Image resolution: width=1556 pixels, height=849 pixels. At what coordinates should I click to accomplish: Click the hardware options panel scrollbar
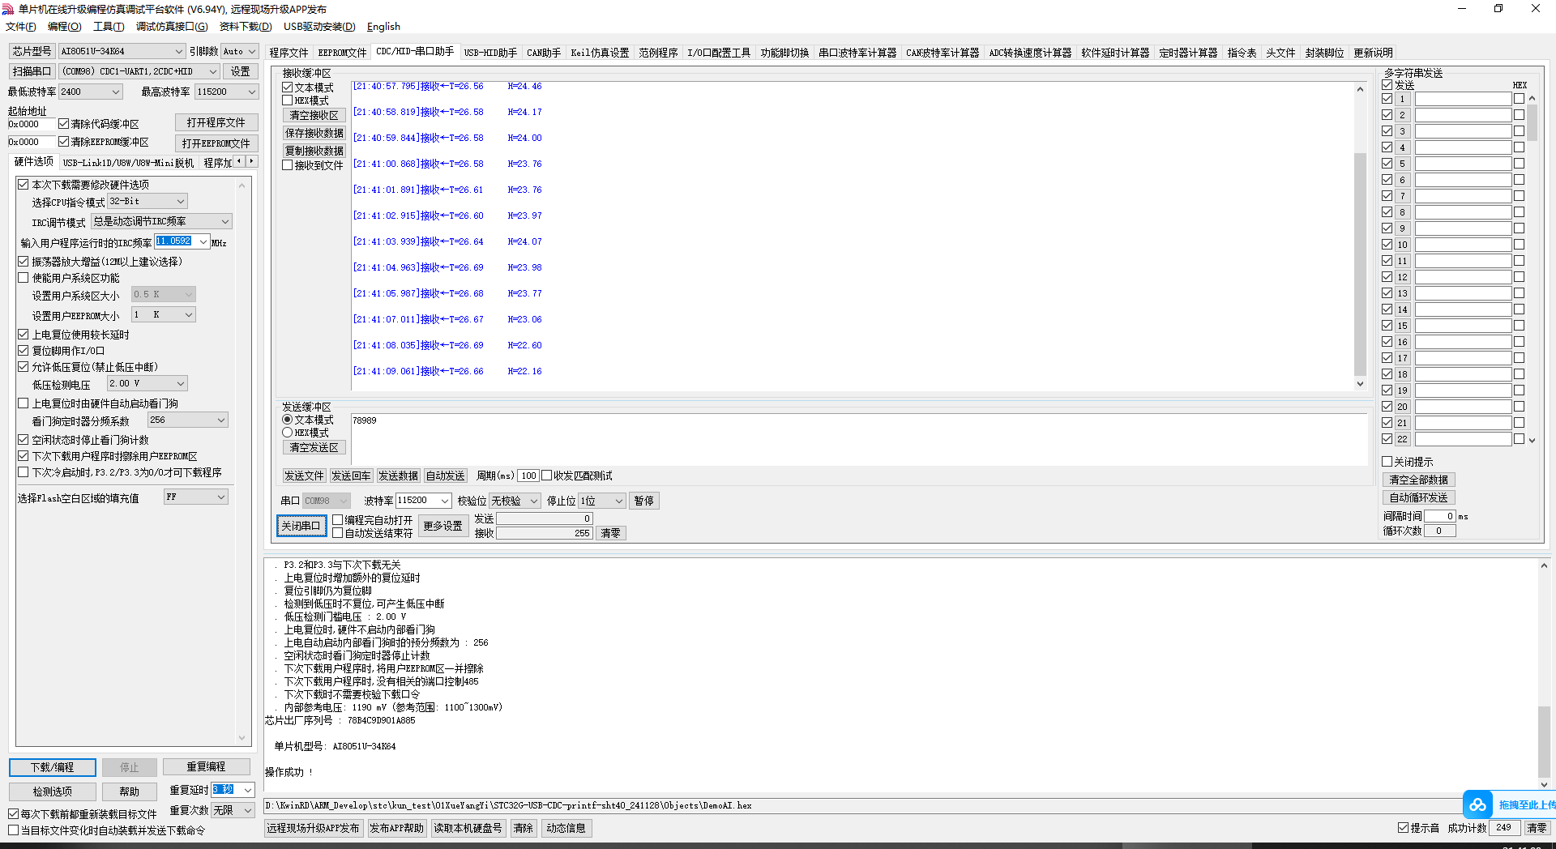pyautogui.click(x=242, y=462)
